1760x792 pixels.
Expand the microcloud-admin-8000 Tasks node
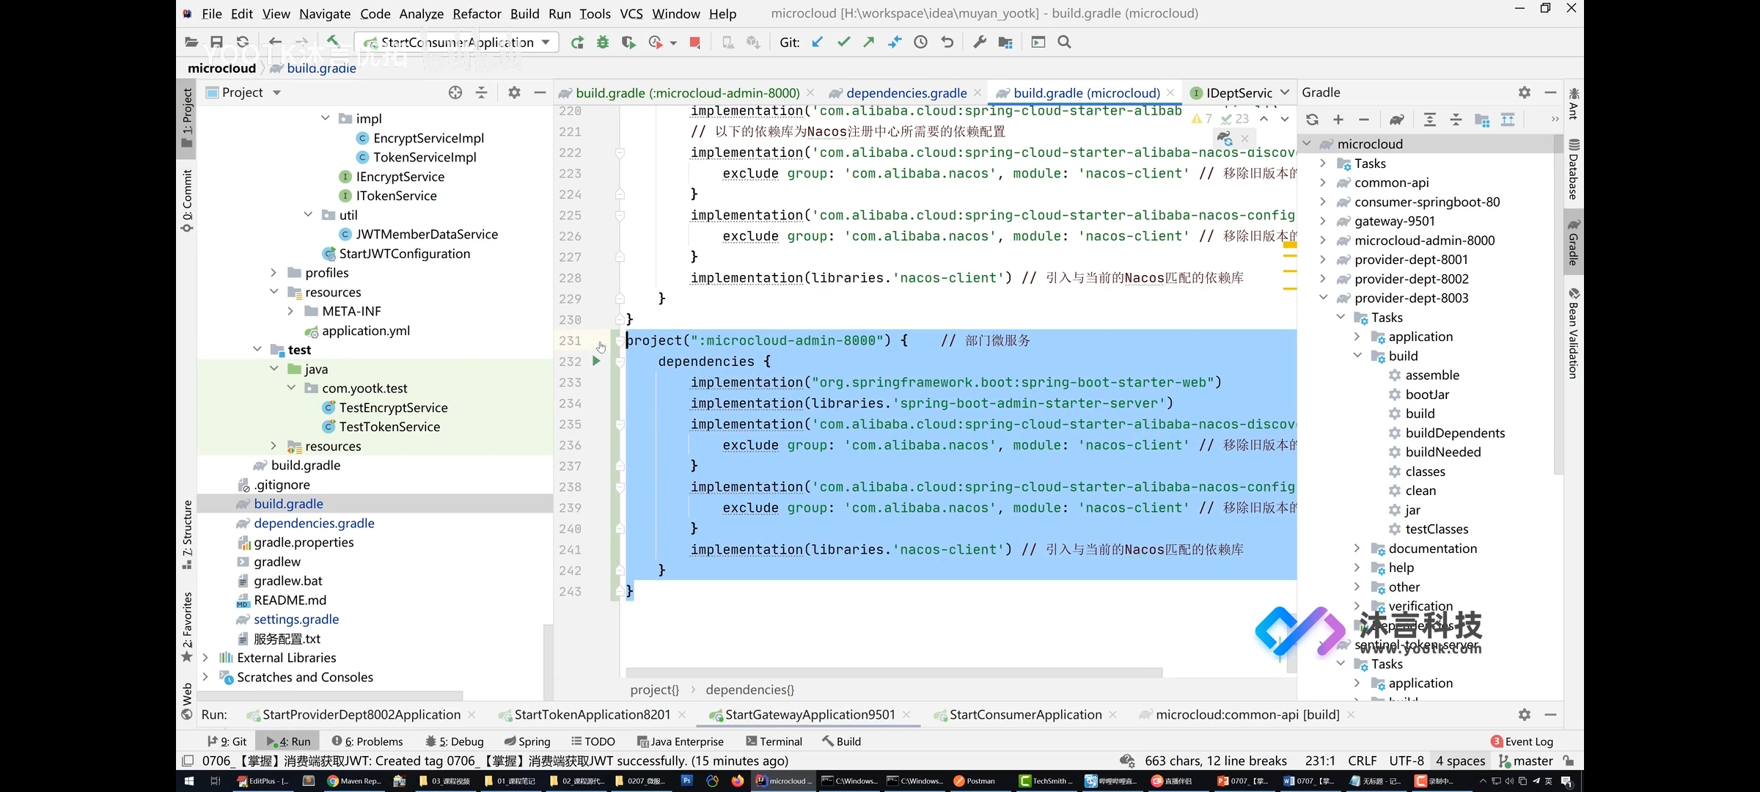coord(1324,240)
